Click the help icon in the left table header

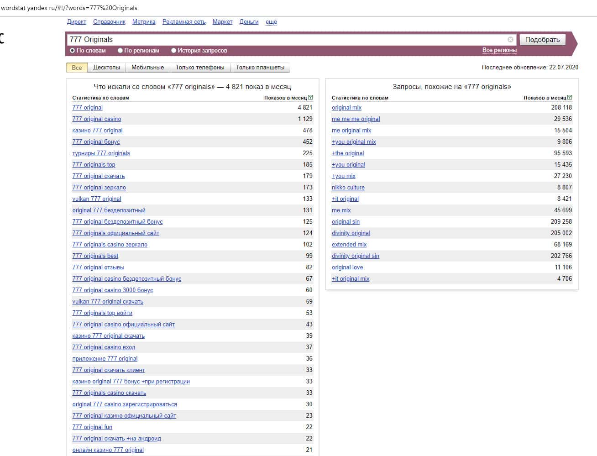[x=310, y=97]
